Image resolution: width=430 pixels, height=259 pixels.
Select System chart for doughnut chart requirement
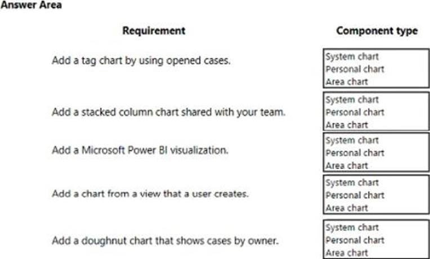pos(352,228)
